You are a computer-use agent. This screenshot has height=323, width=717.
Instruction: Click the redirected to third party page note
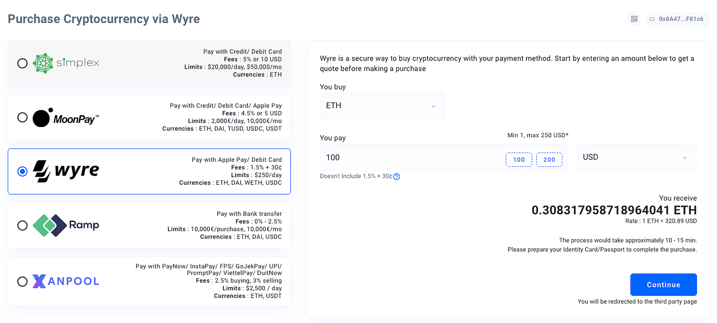pyautogui.click(x=637, y=302)
